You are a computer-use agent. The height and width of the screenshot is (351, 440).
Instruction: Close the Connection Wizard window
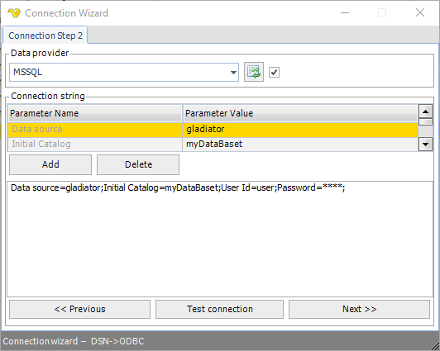[x=420, y=12]
